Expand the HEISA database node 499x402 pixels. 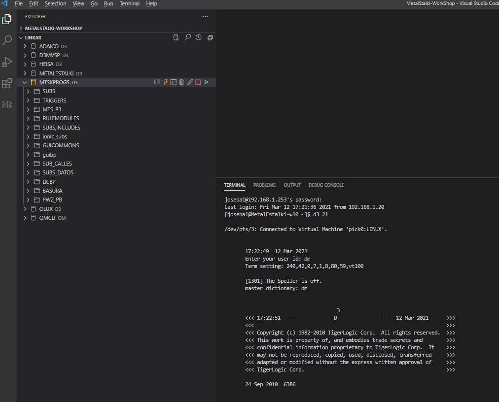pos(25,64)
